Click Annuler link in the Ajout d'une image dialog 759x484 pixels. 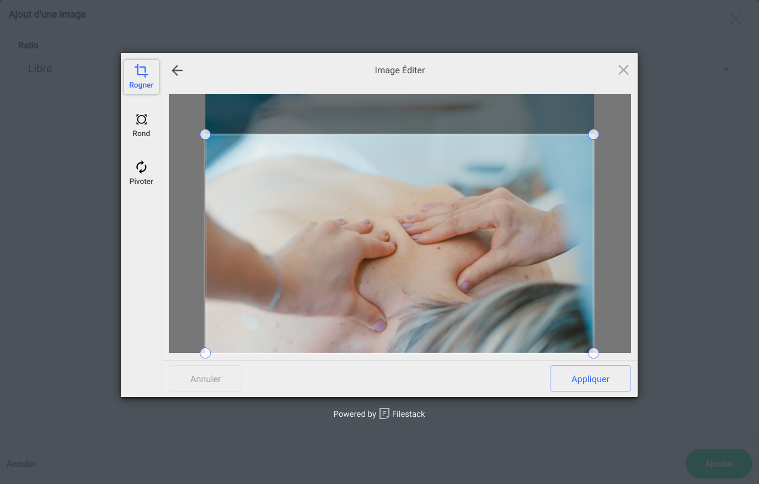(22, 464)
